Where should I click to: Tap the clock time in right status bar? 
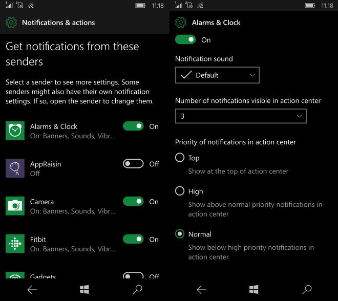click(x=327, y=6)
